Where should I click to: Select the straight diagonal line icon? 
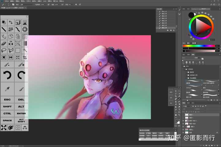point(4,29)
